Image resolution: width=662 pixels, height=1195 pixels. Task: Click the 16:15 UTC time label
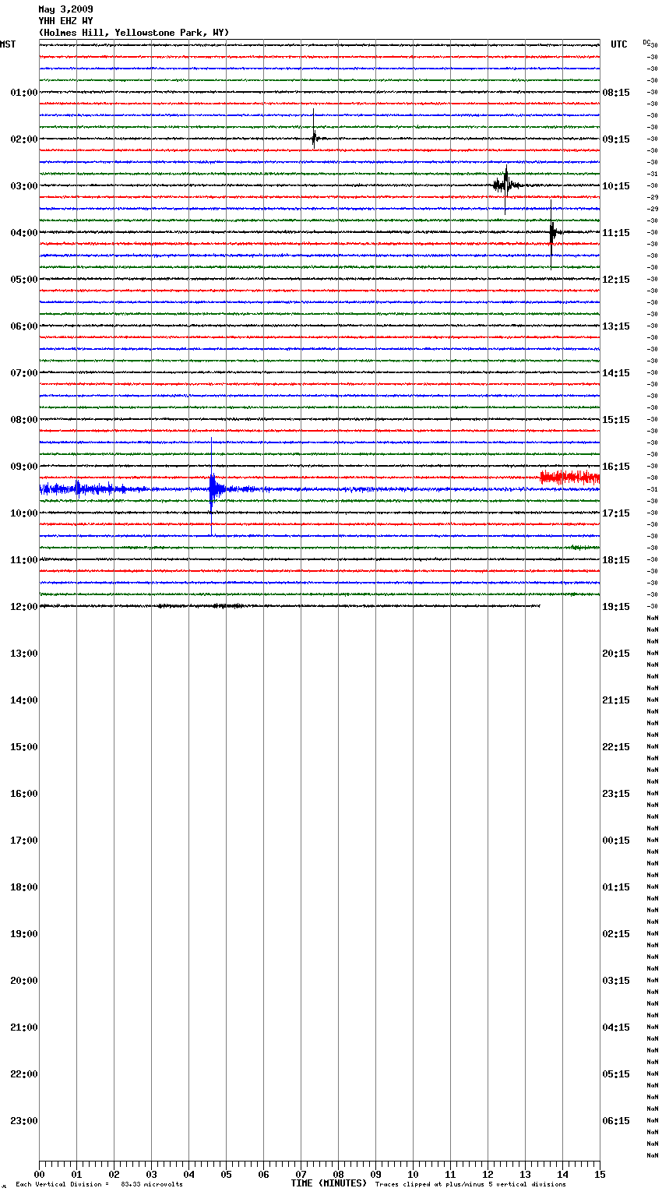click(616, 467)
